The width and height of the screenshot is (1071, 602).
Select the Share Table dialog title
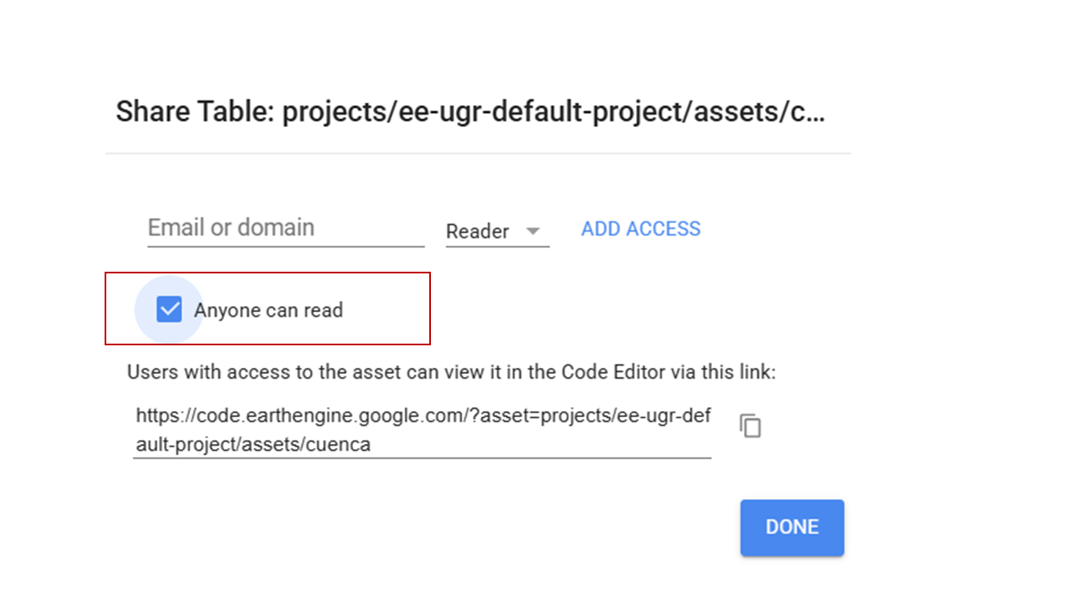(470, 112)
